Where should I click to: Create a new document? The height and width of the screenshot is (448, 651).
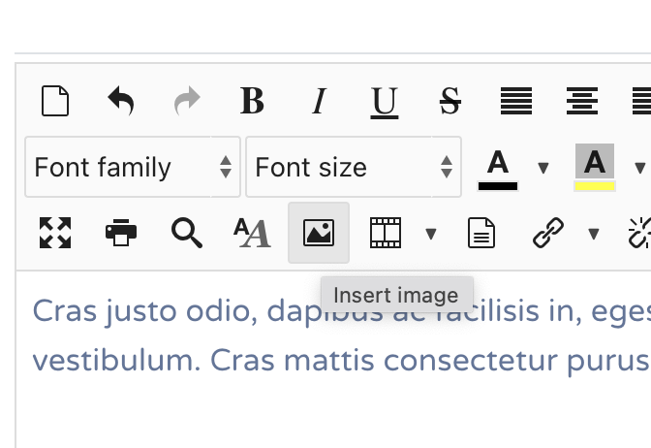pos(55,101)
